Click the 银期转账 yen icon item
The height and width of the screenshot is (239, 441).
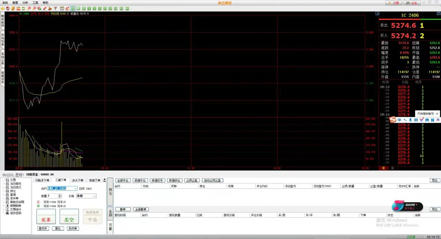point(13,206)
